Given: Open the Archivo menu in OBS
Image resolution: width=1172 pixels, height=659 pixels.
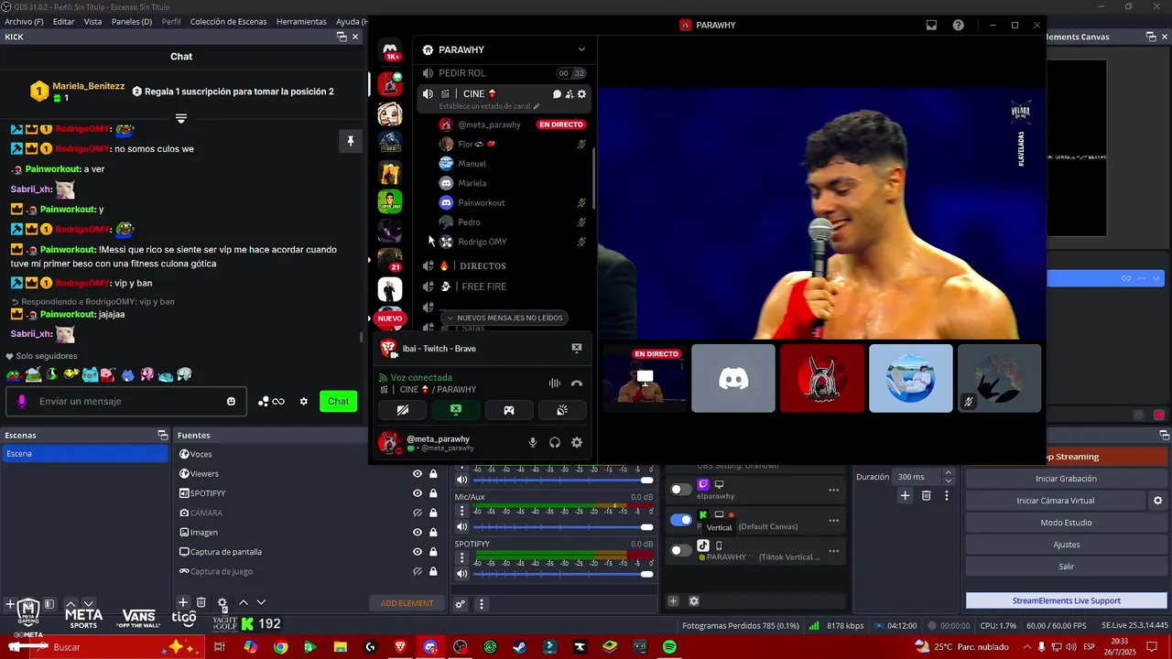Looking at the screenshot, I should (x=24, y=21).
